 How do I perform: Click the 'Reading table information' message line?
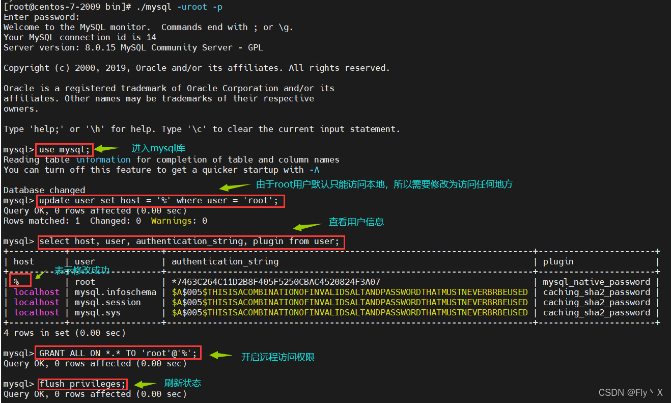pyautogui.click(x=172, y=159)
